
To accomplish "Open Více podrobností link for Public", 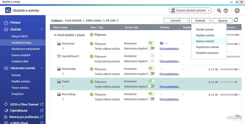I will pyautogui.click(x=169, y=86).
